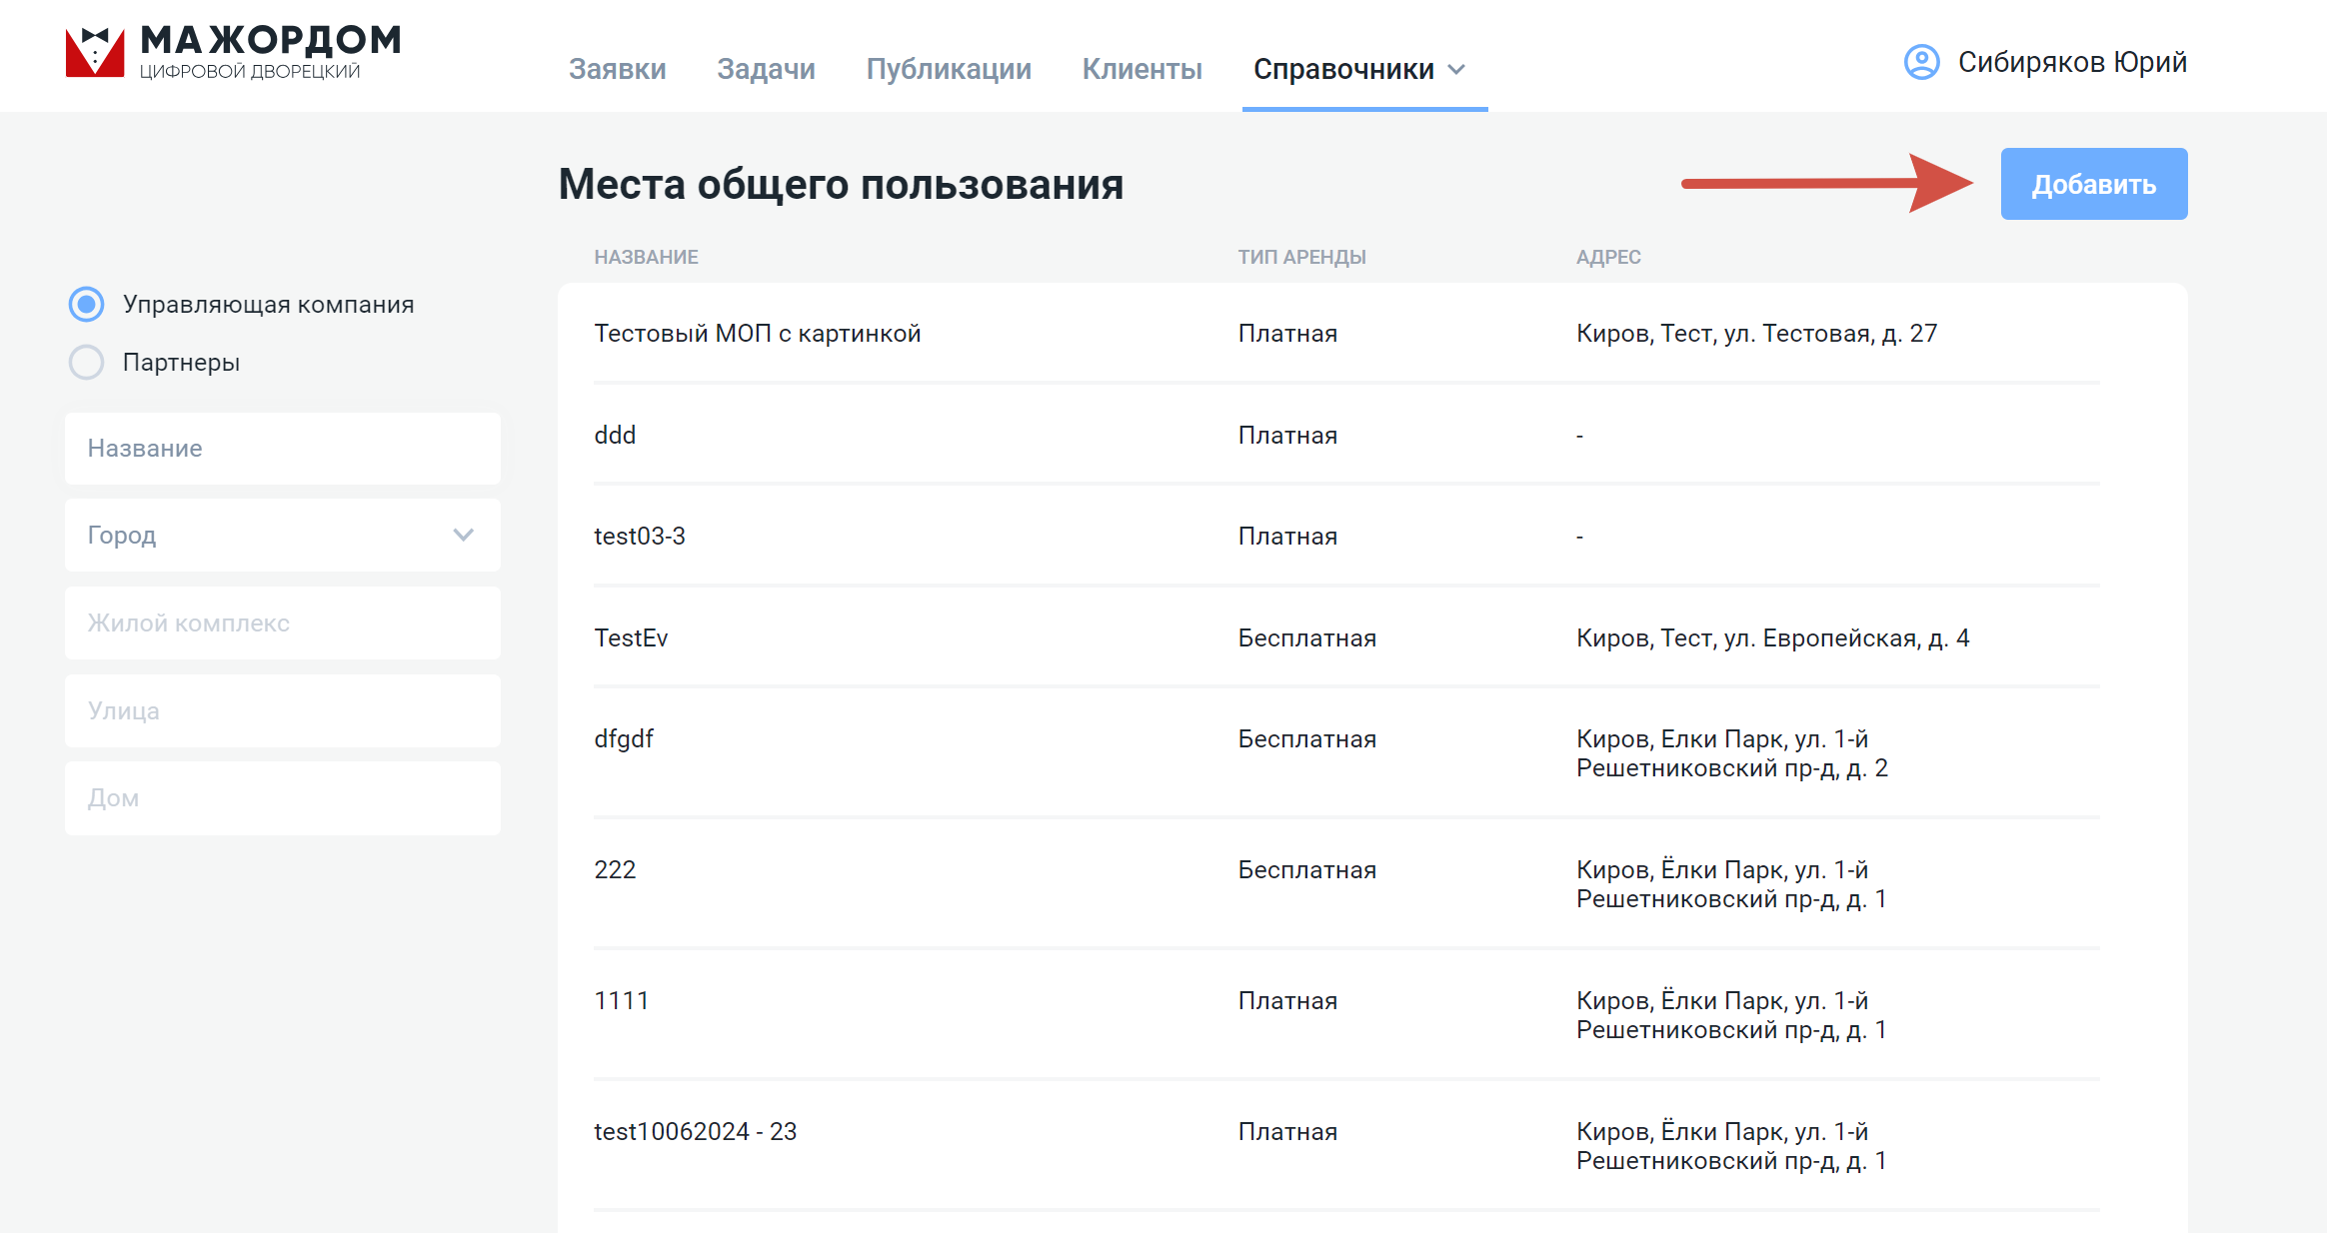
Task: Open the Клиенты tab
Action: pos(1142,69)
